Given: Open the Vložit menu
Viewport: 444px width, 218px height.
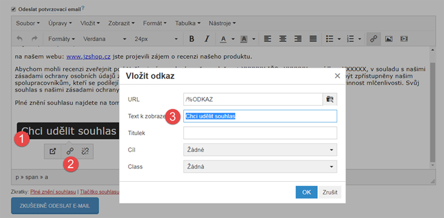Looking at the screenshot, I should [90, 23].
